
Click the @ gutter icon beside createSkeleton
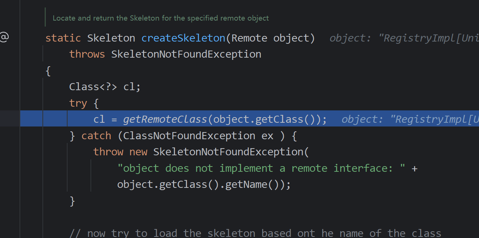point(4,37)
